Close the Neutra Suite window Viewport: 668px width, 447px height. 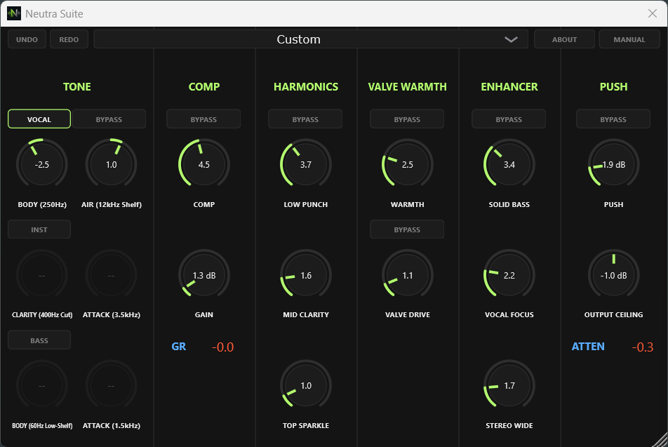[x=653, y=13]
